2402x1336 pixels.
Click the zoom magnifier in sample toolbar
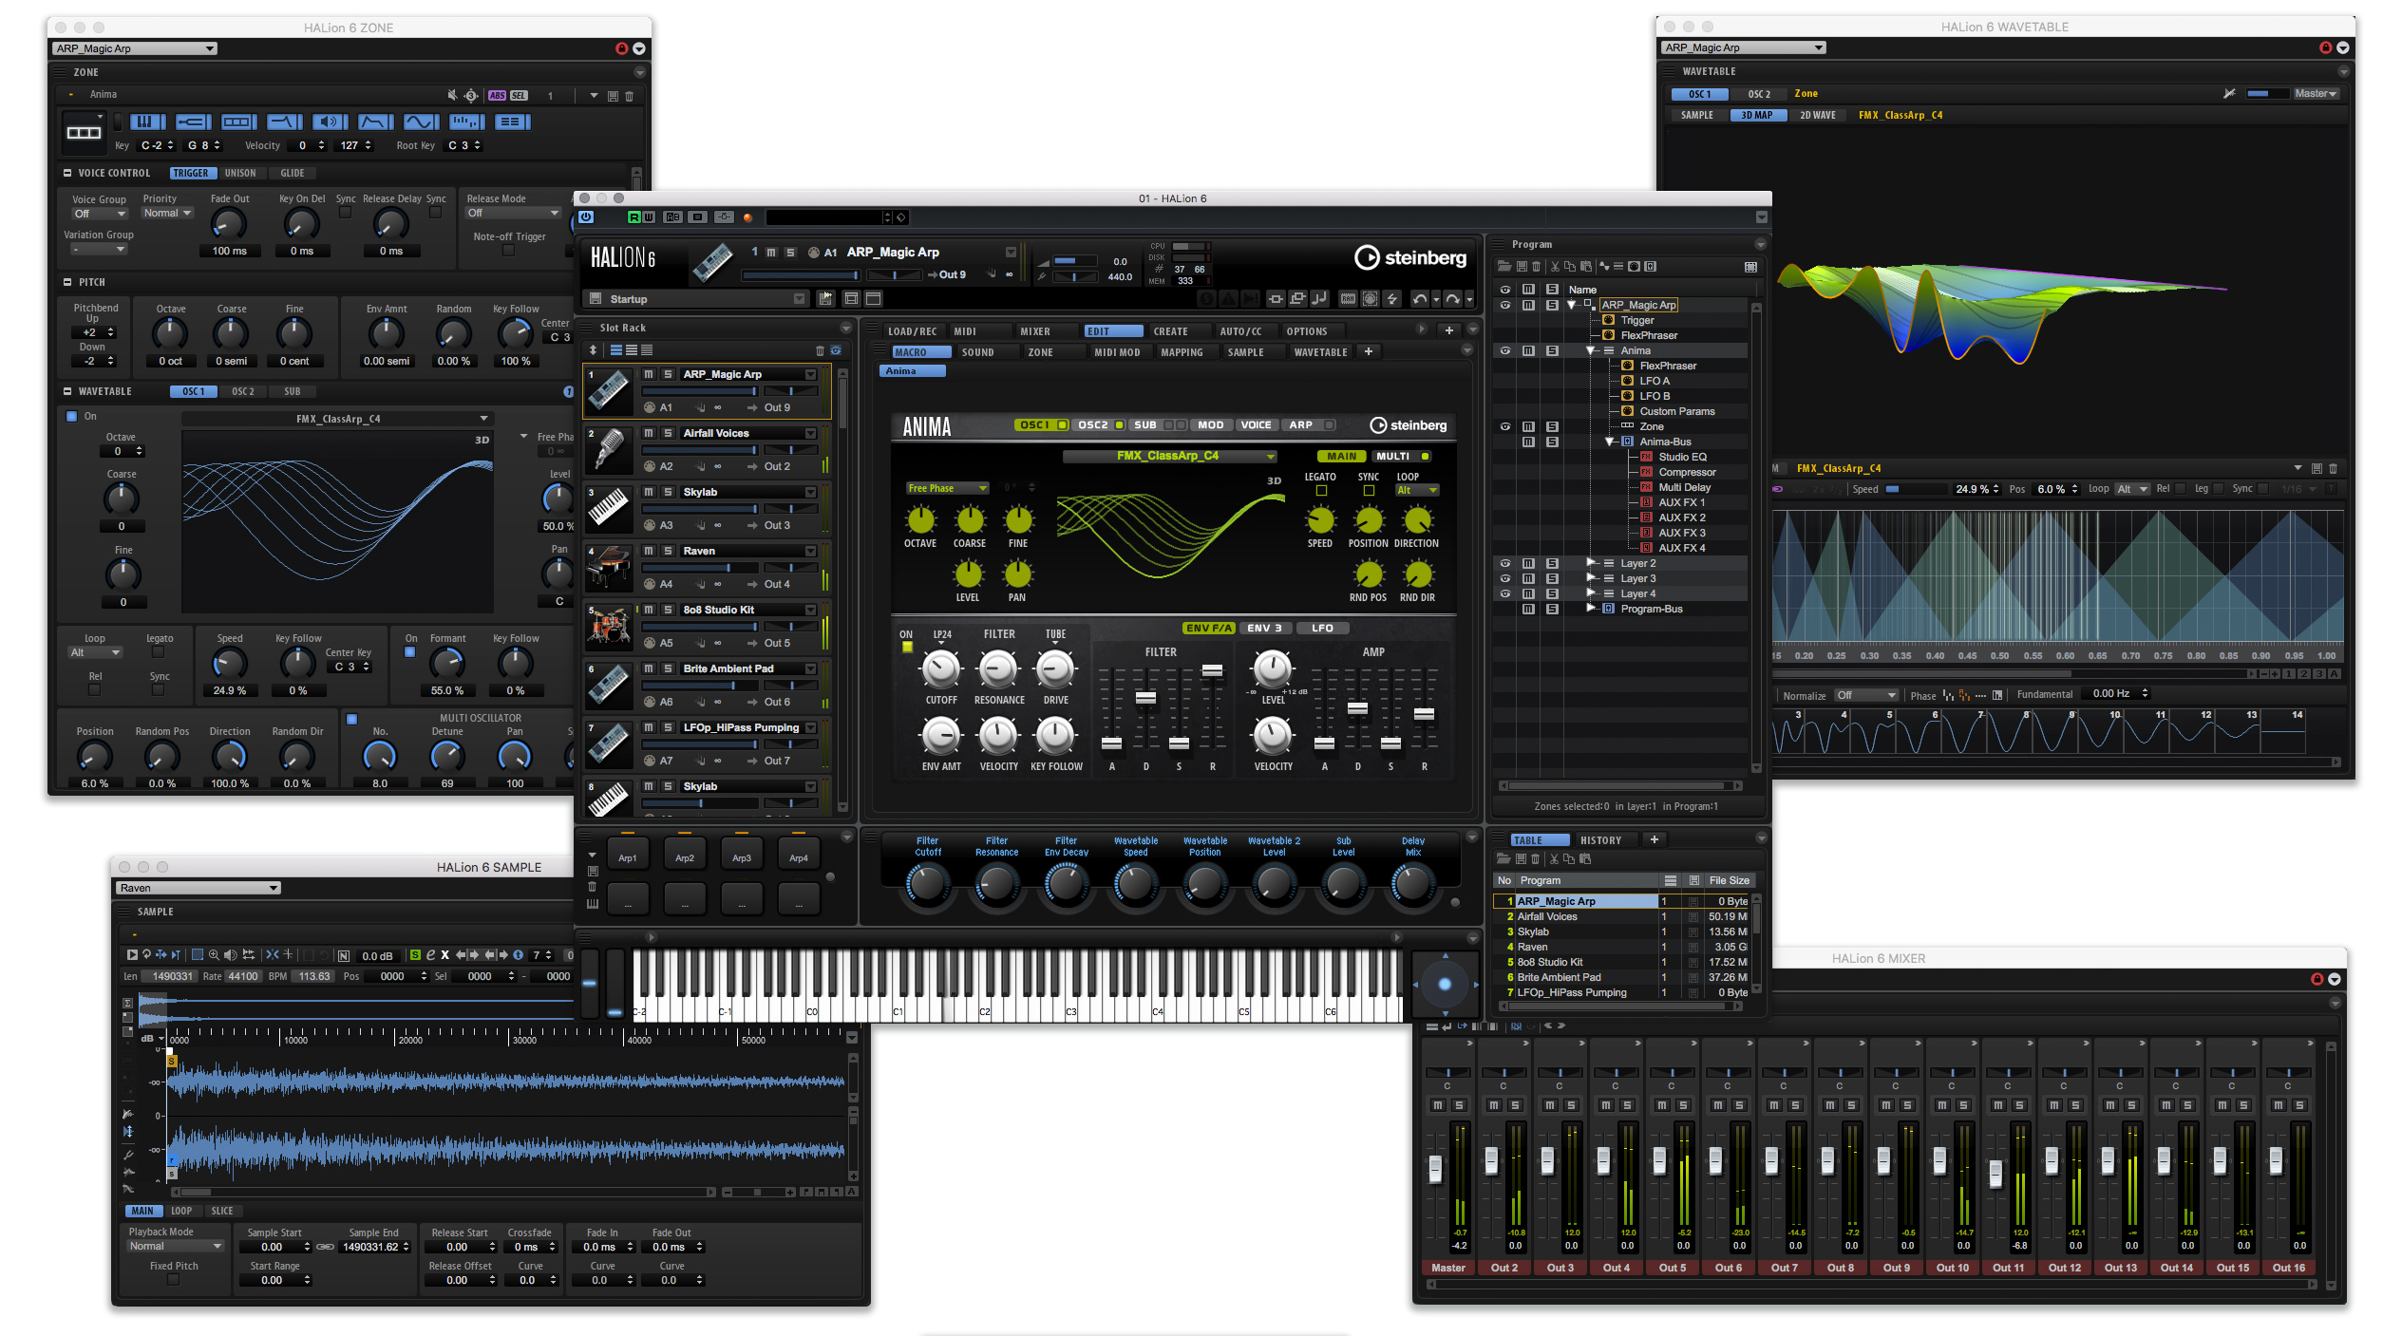tap(214, 954)
